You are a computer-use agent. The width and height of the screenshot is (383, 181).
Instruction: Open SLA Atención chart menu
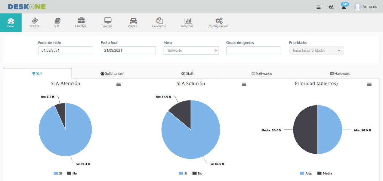(x=119, y=84)
